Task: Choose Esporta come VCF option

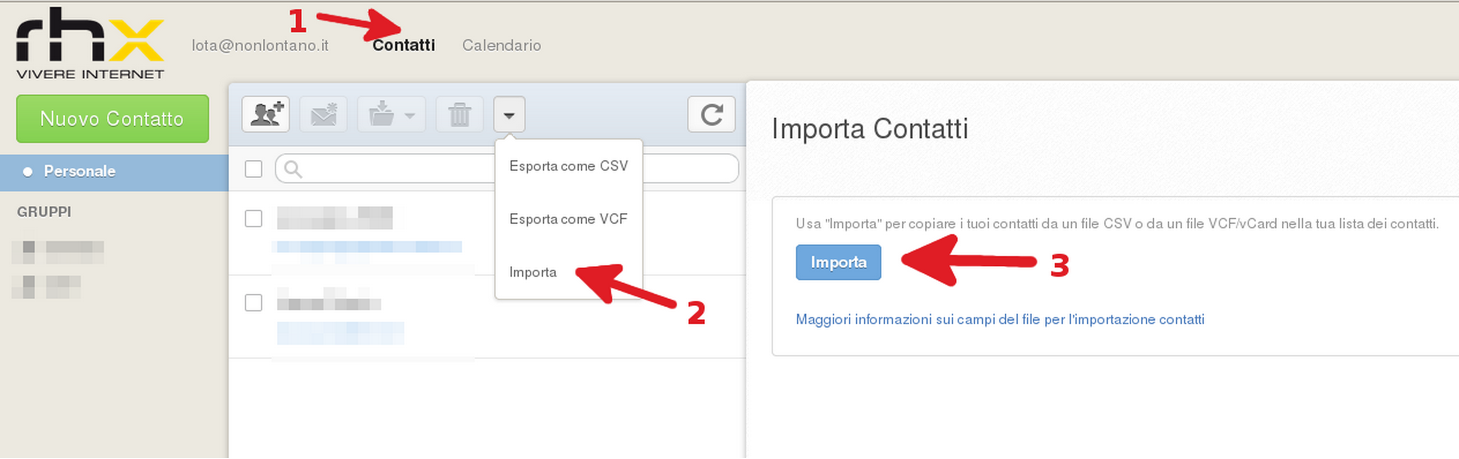Action: [568, 219]
